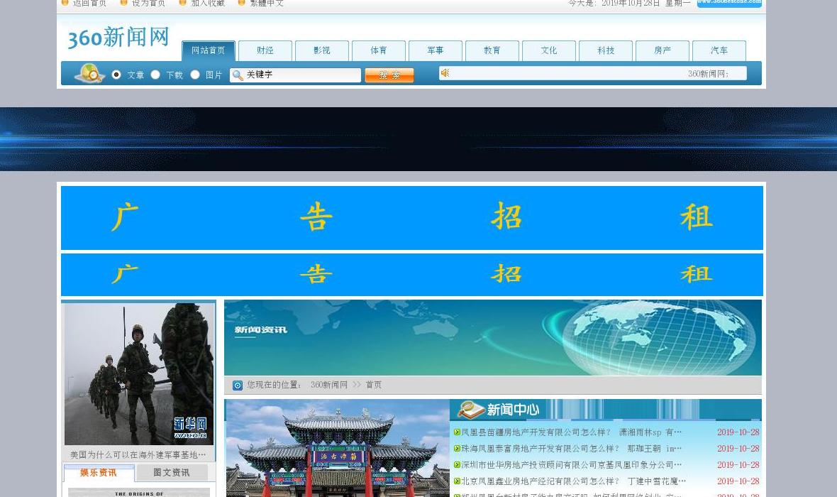Select the 下载 radio button
Viewport: 837px width, 497px height.
(155, 75)
